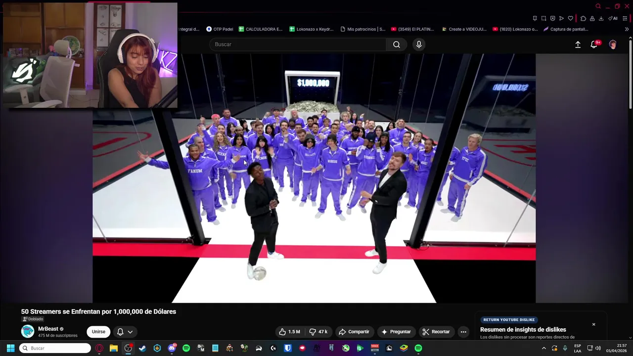Open Discord from the taskbar

[172, 348]
